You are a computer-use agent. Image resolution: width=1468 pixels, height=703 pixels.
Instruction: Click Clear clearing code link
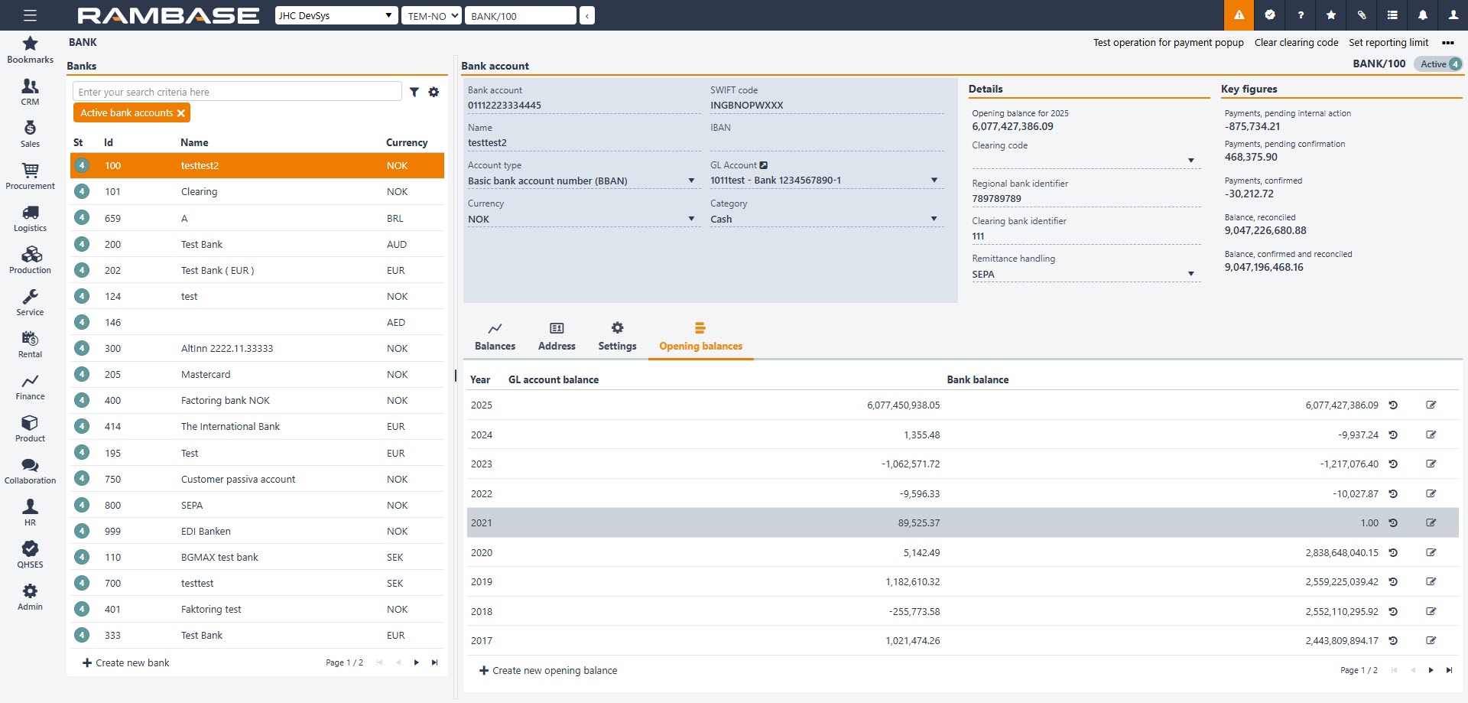click(x=1296, y=43)
